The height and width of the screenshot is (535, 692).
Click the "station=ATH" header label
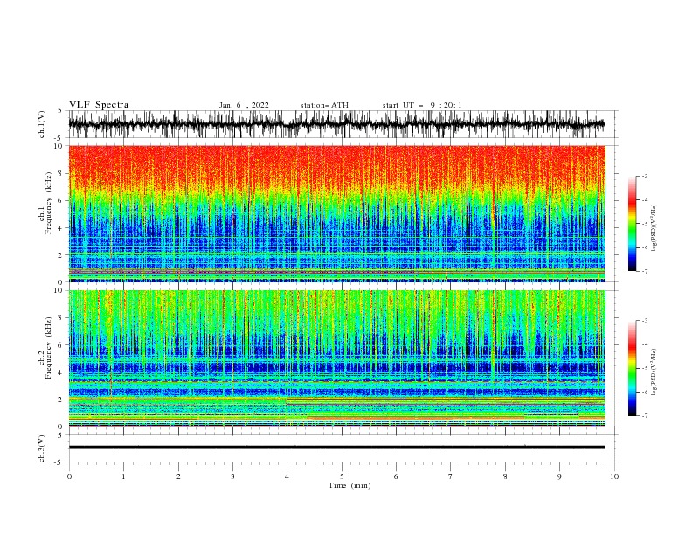click(x=324, y=105)
